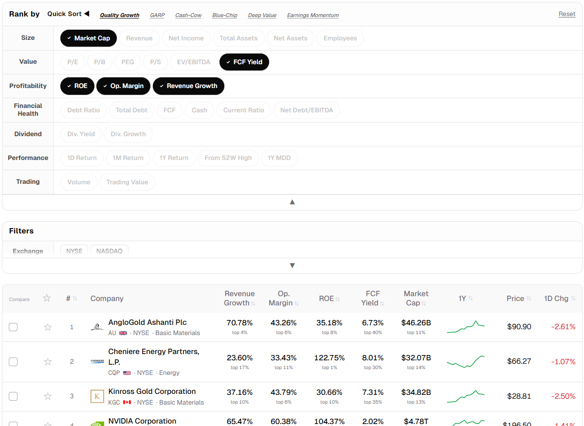Deselect the ROE ranking chip
This screenshot has width=584, height=426.
[77, 86]
